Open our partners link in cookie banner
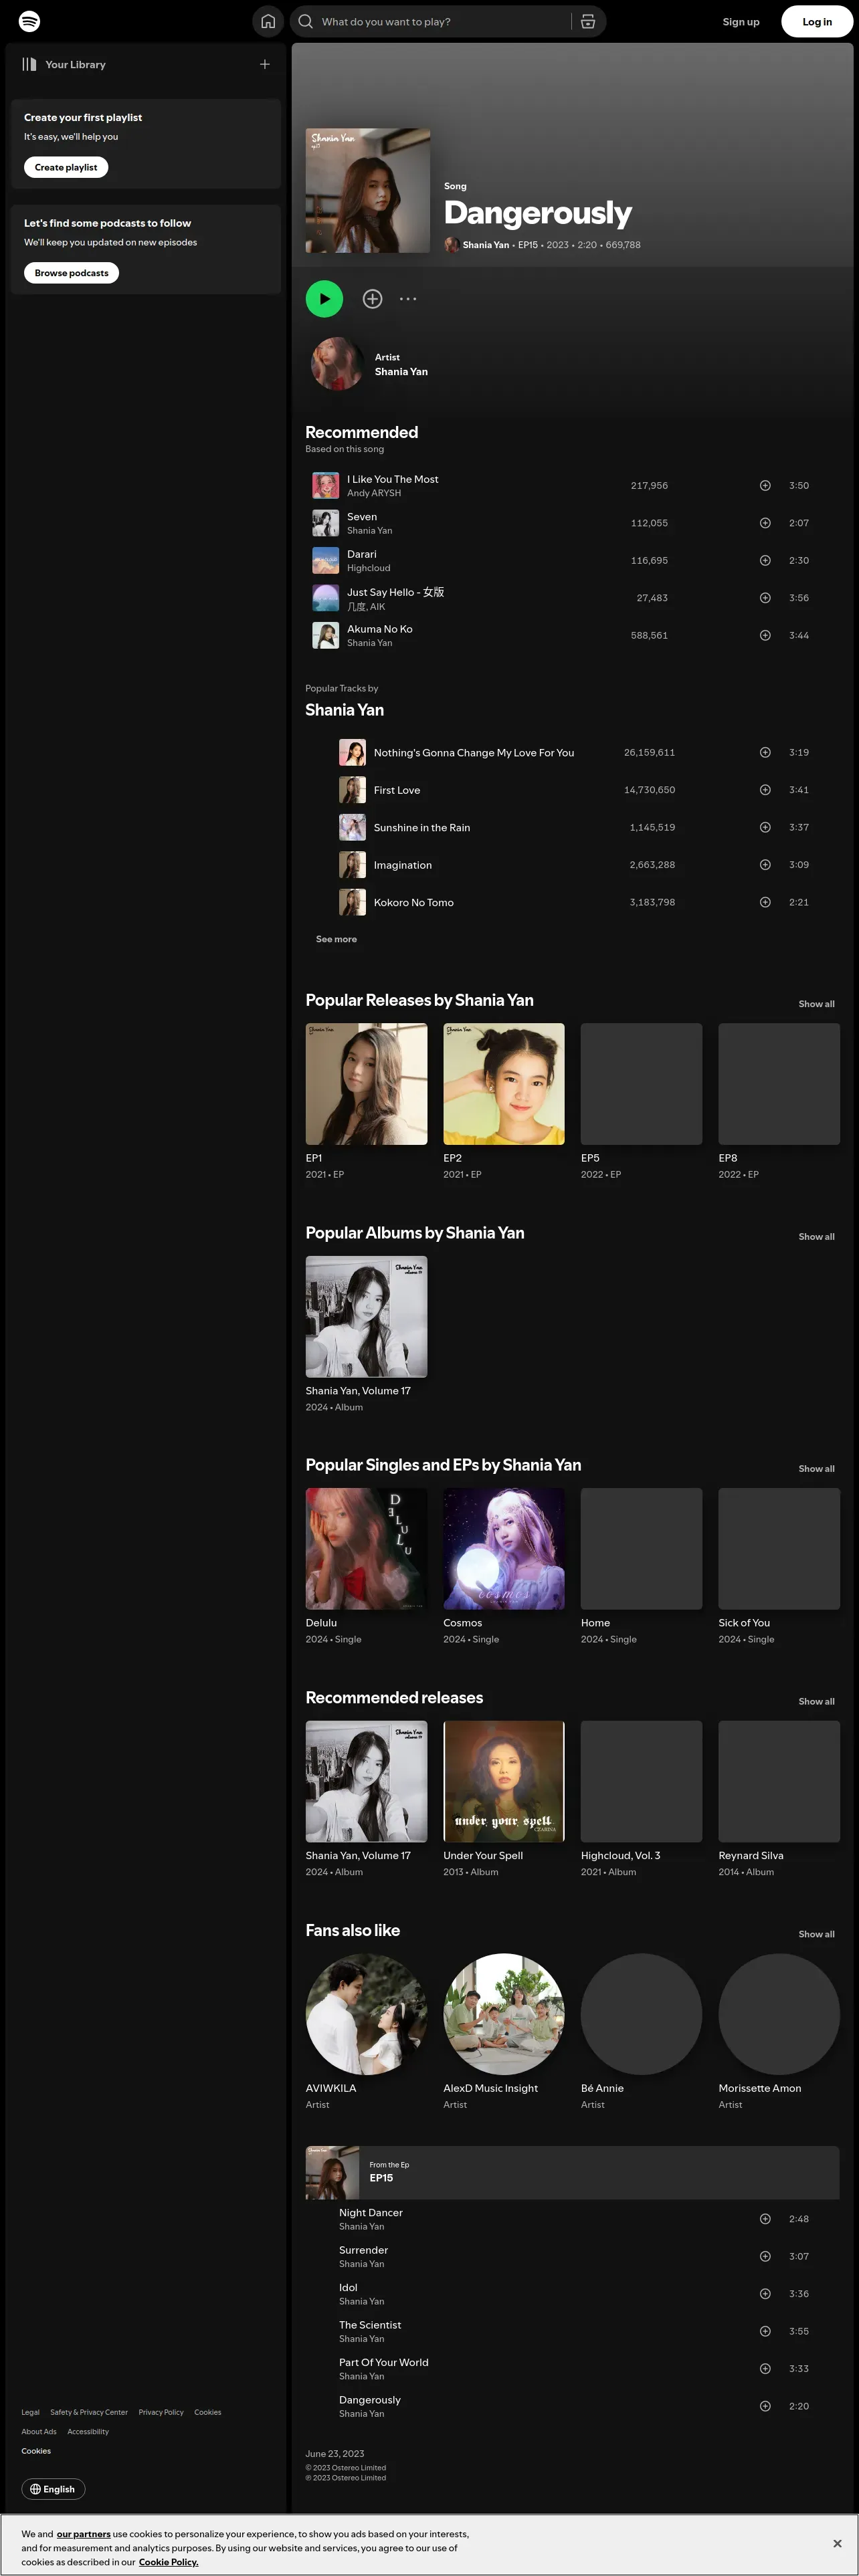 83,2534
